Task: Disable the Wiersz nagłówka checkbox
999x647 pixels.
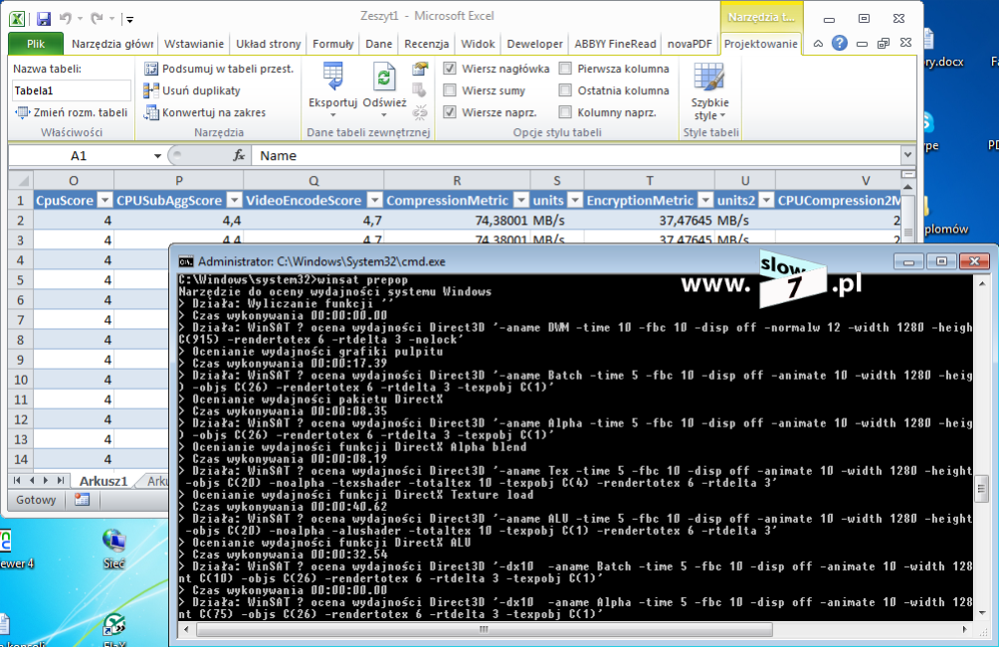Action: pyautogui.click(x=451, y=69)
